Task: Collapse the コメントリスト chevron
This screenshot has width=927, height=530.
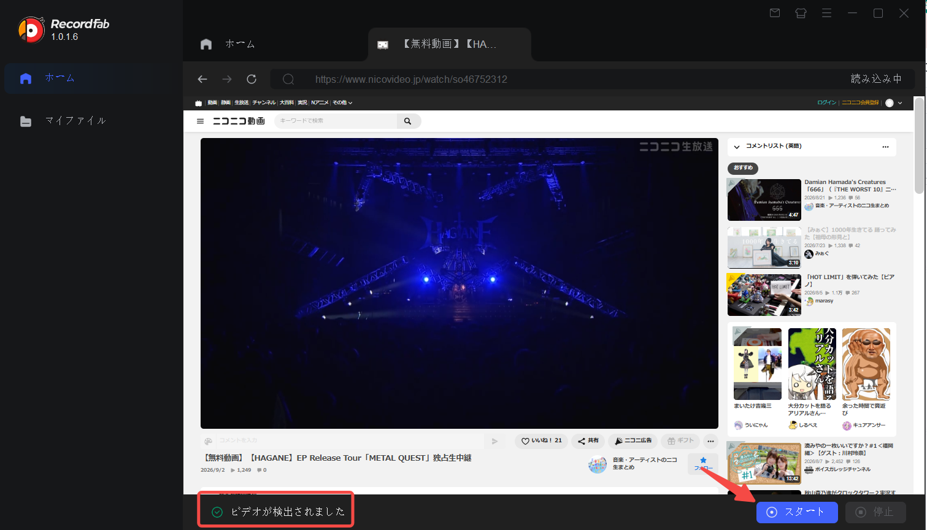Action: coord(737,147)
